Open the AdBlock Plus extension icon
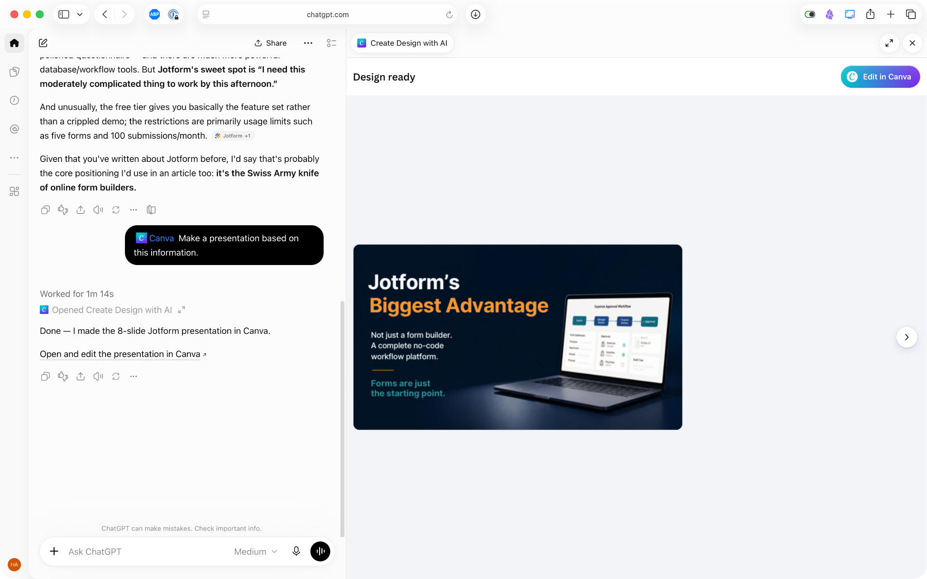This screenshot has height=579, width=927. [155, 14]
